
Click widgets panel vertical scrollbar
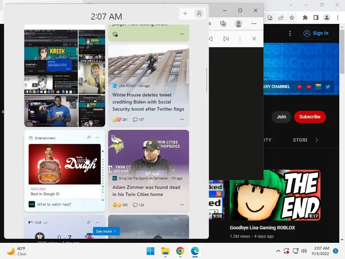(x=207, y=80)
